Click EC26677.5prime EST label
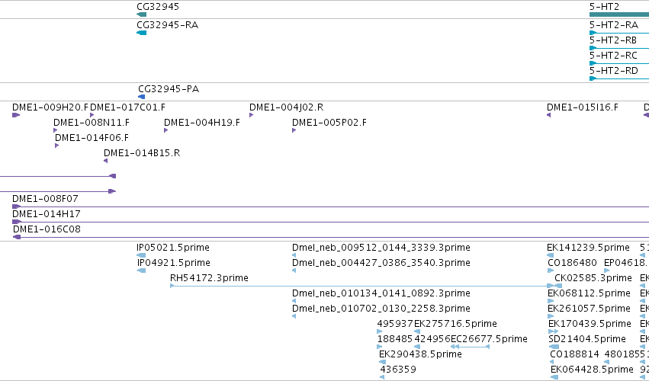This screenshot has width=649, height=381. pyautogui.click(x=489, y=339)
